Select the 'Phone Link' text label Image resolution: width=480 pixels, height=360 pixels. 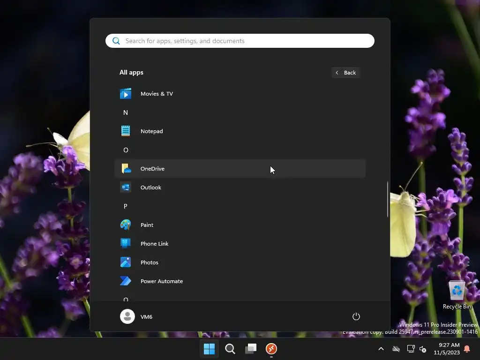pos(155,244)
